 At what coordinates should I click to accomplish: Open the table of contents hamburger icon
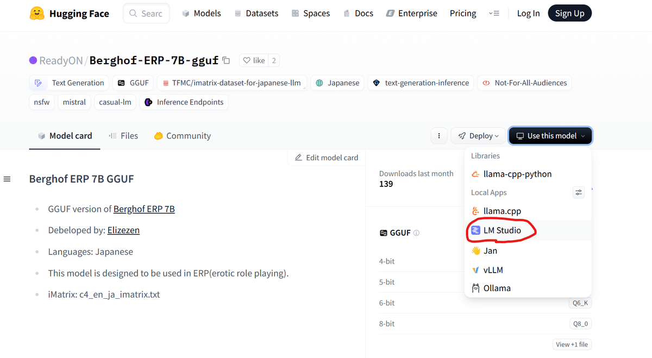click(7, 179)
